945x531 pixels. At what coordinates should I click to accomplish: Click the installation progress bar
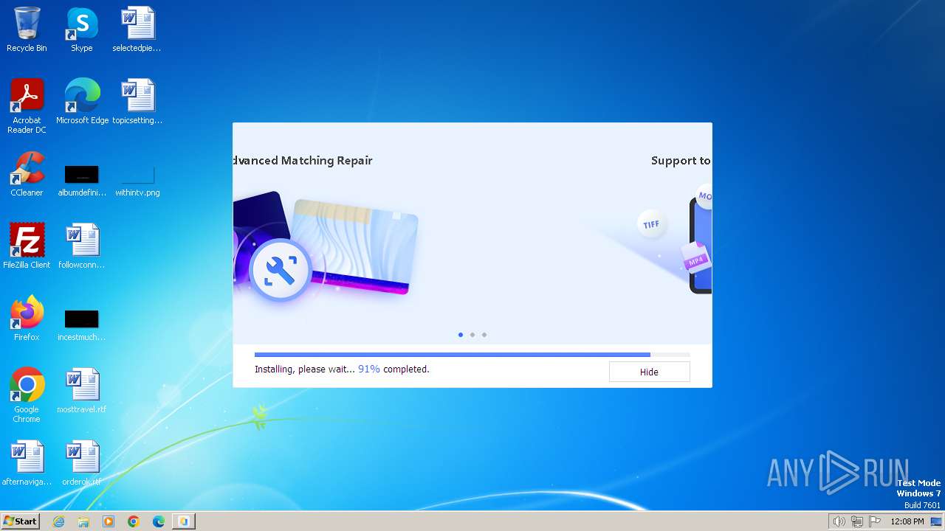[x=472, y=355]
